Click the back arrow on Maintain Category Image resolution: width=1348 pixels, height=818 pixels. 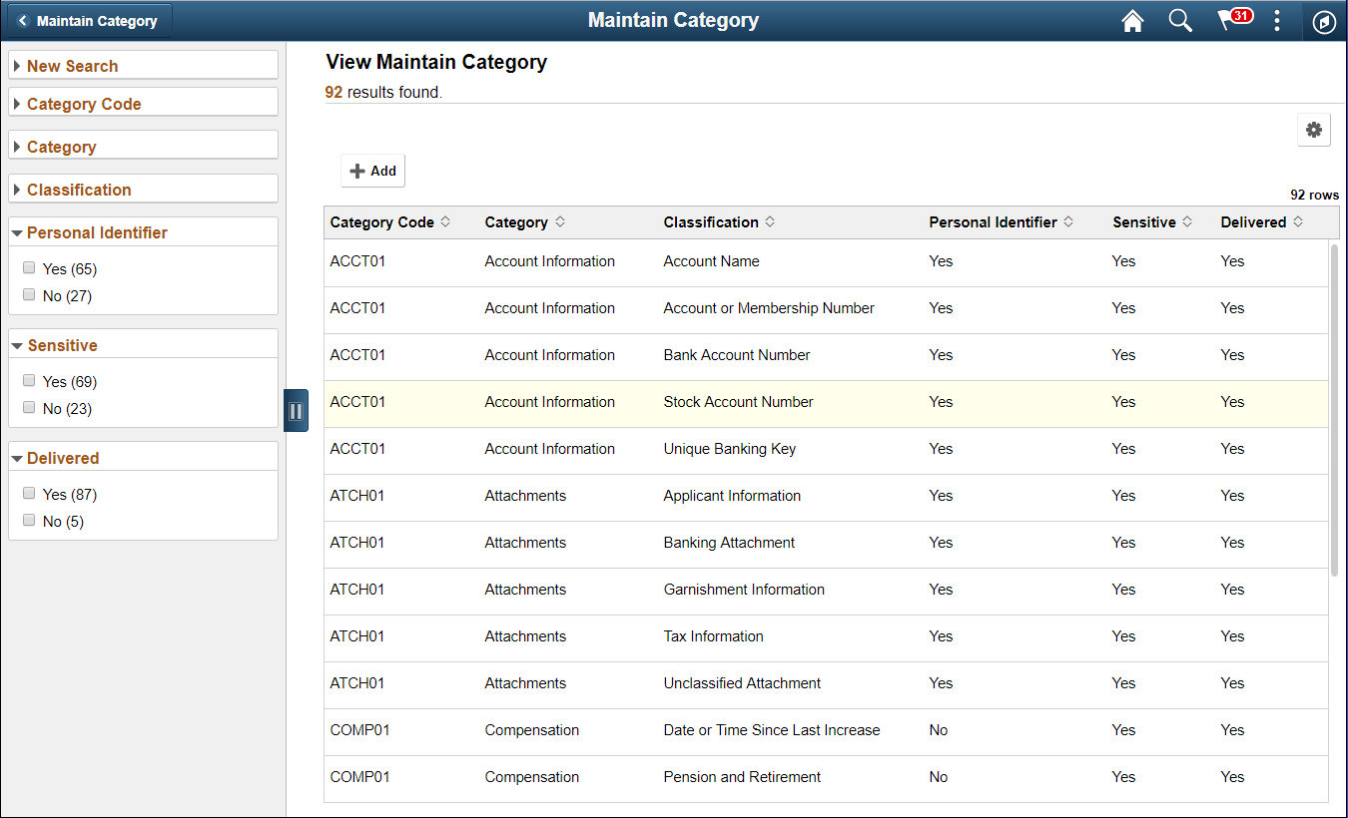pyautogui.click(x=23, y=19)
